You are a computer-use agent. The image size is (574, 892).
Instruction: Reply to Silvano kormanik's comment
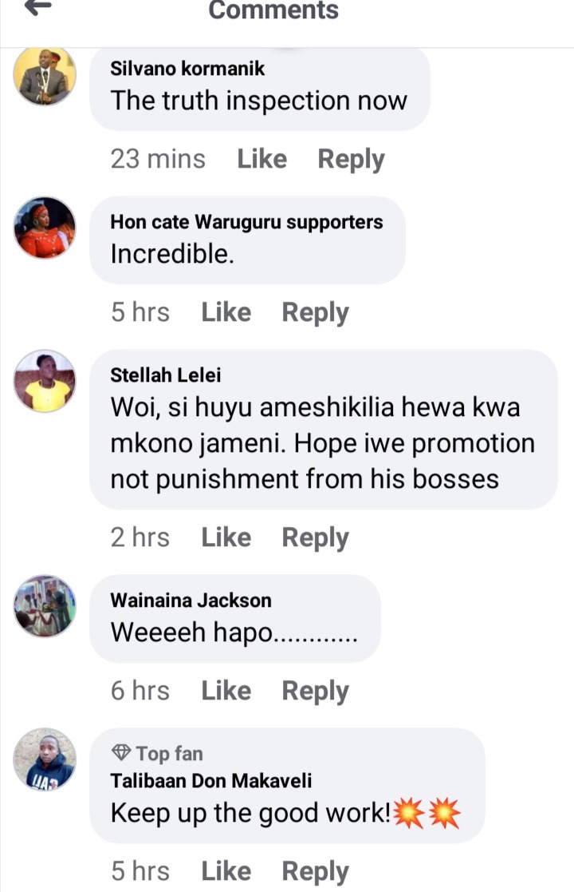[351, 160]
